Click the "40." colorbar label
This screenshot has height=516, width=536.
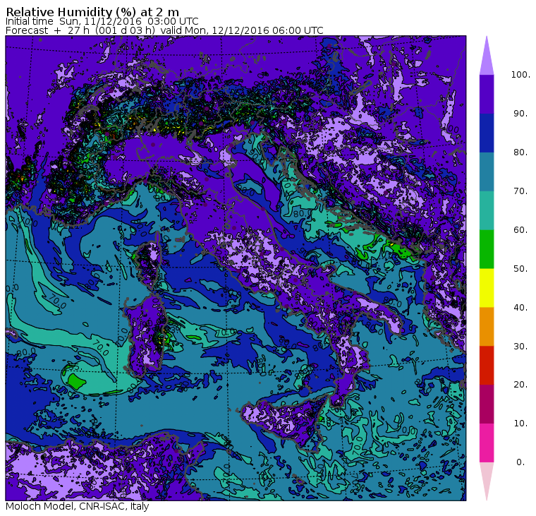tap(520, 307)
